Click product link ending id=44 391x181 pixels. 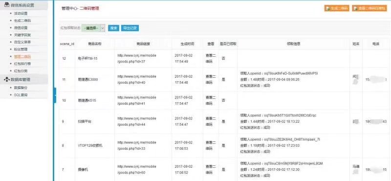click(x=137, y=121)
